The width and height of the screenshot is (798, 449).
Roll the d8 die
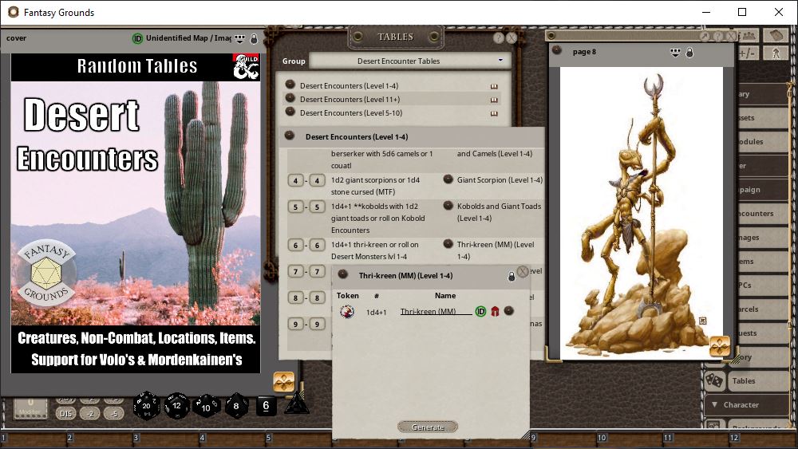pyautogui.click(x=236, y=406)
